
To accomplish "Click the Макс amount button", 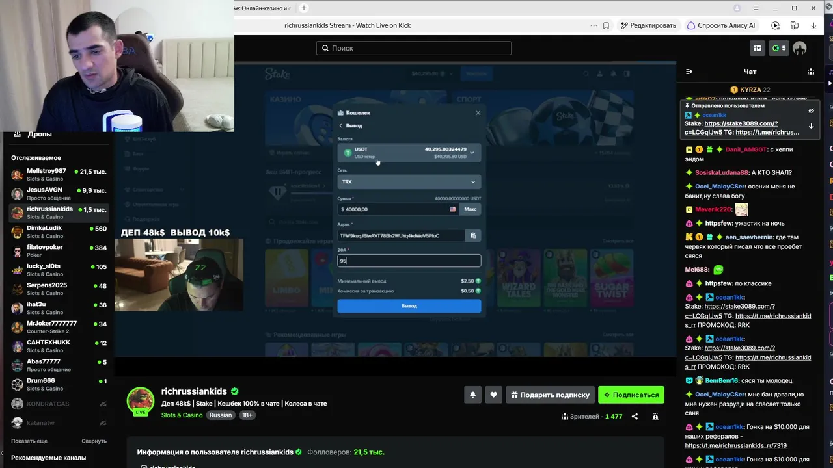I will tap(471, 209).
